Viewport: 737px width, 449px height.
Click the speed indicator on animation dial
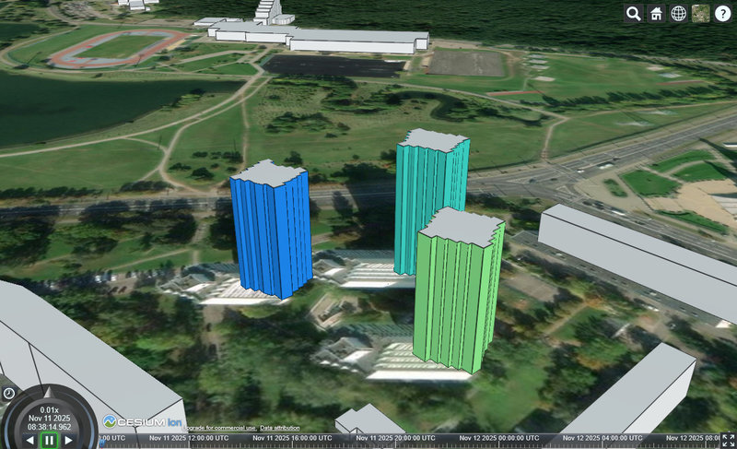pos(50,408)
